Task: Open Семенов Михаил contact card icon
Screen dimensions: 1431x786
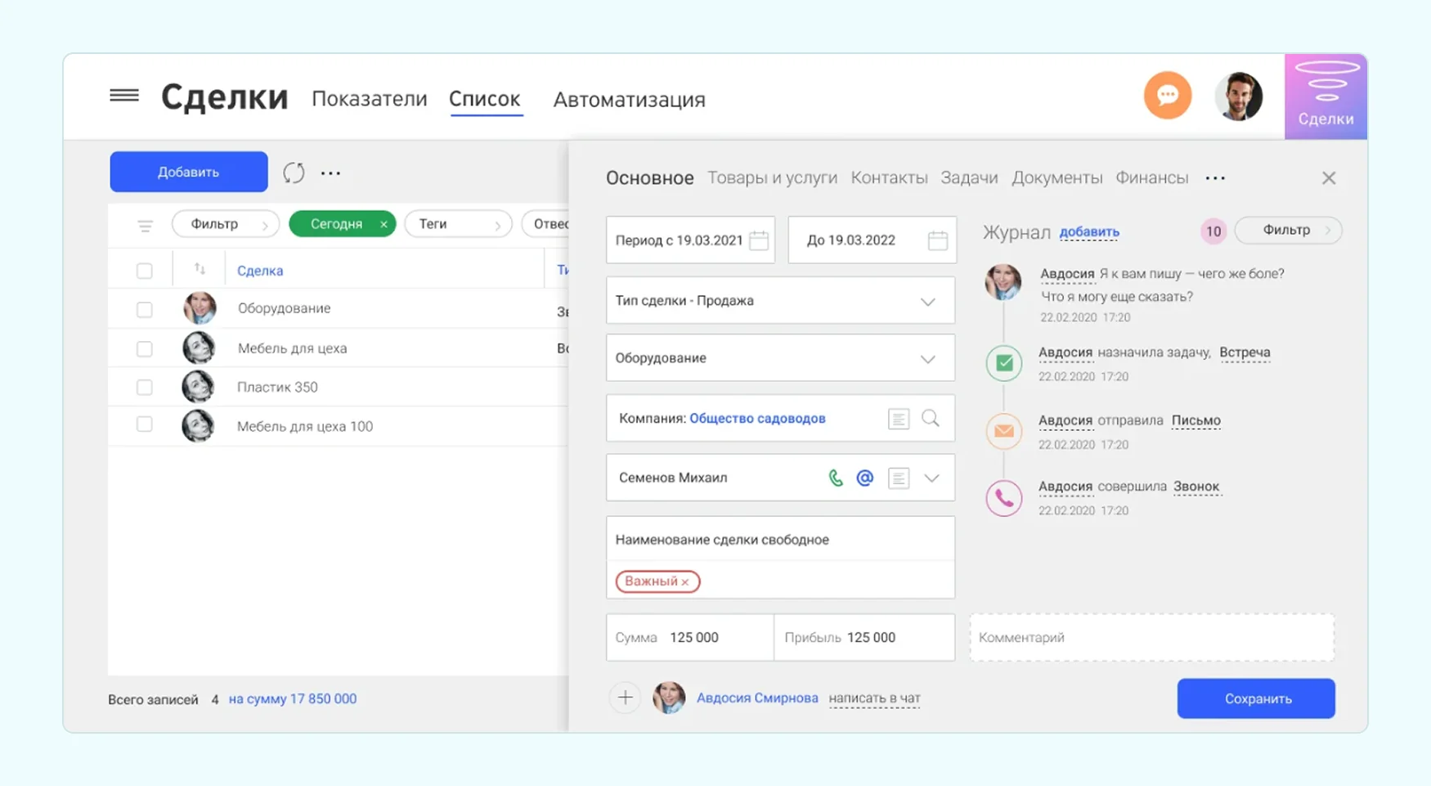Action: (899, 478)
